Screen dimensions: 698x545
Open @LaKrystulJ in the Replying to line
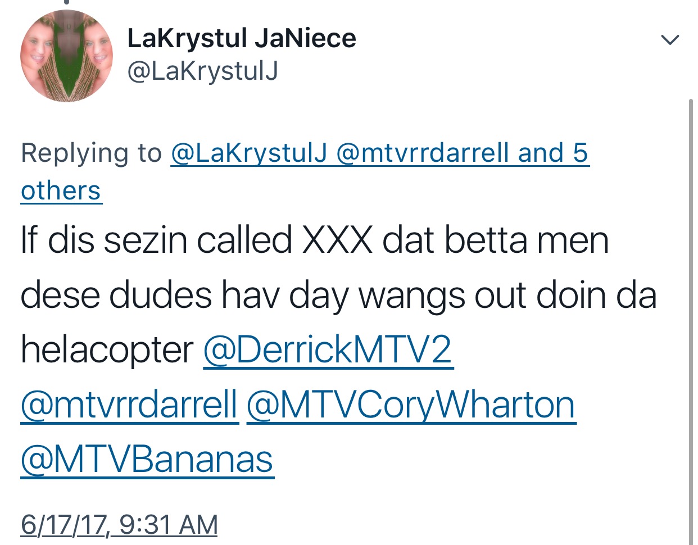pos(249,153)
